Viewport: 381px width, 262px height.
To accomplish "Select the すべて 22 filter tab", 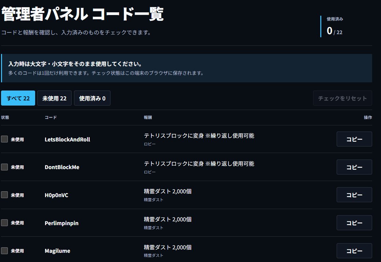I will 18,98.
